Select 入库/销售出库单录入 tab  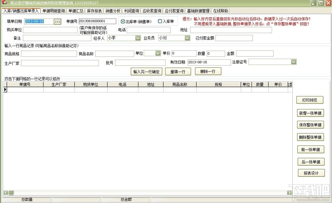tap(21, 11)
